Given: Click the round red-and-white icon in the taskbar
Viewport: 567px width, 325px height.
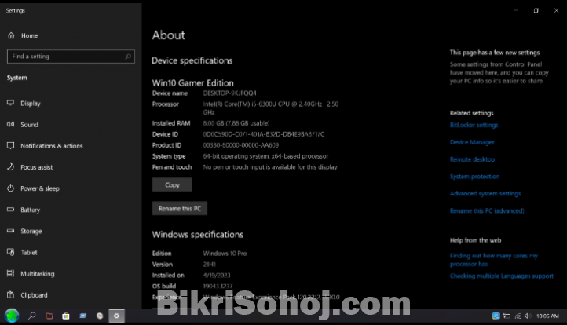Looking at the screenshot, I should (x=100, y=316).
